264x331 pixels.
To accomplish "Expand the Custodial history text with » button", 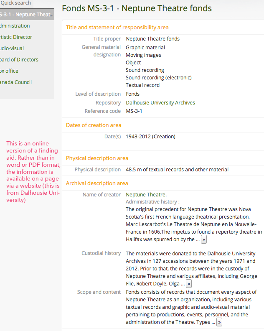I will [x=189, y=284].
